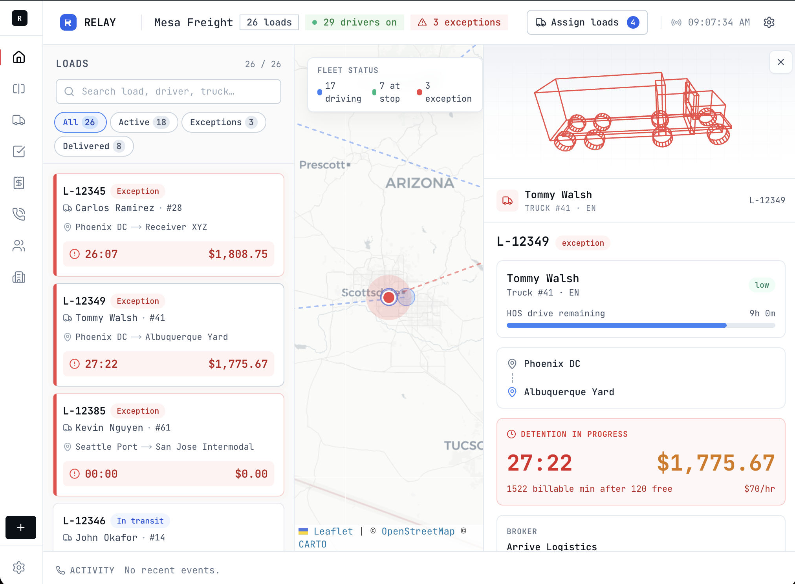Image resolution: width=795 pixels, height=584 pixels.
Task: Open the home dashboard sidebar icon
Action: (x=19, y=57)
